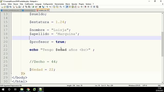The width and height of the screenshot is (164, 92).
Task: Switch to variables_predefinidas.php tab
Action: point(11,10)
